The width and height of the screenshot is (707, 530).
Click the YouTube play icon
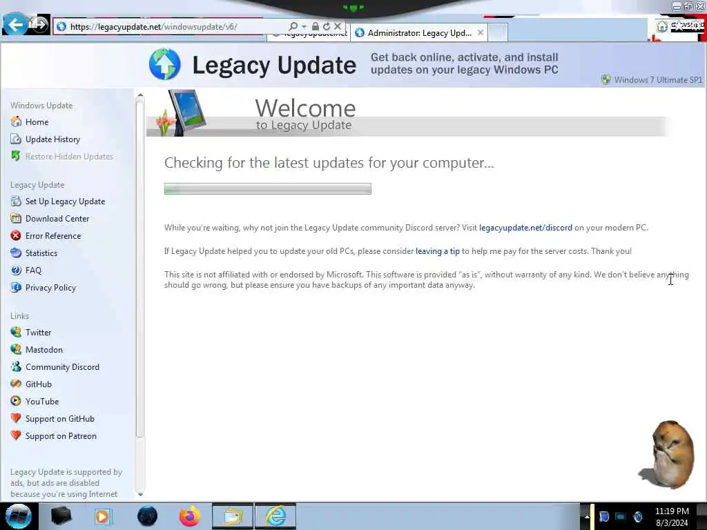[x=16, y=401]
